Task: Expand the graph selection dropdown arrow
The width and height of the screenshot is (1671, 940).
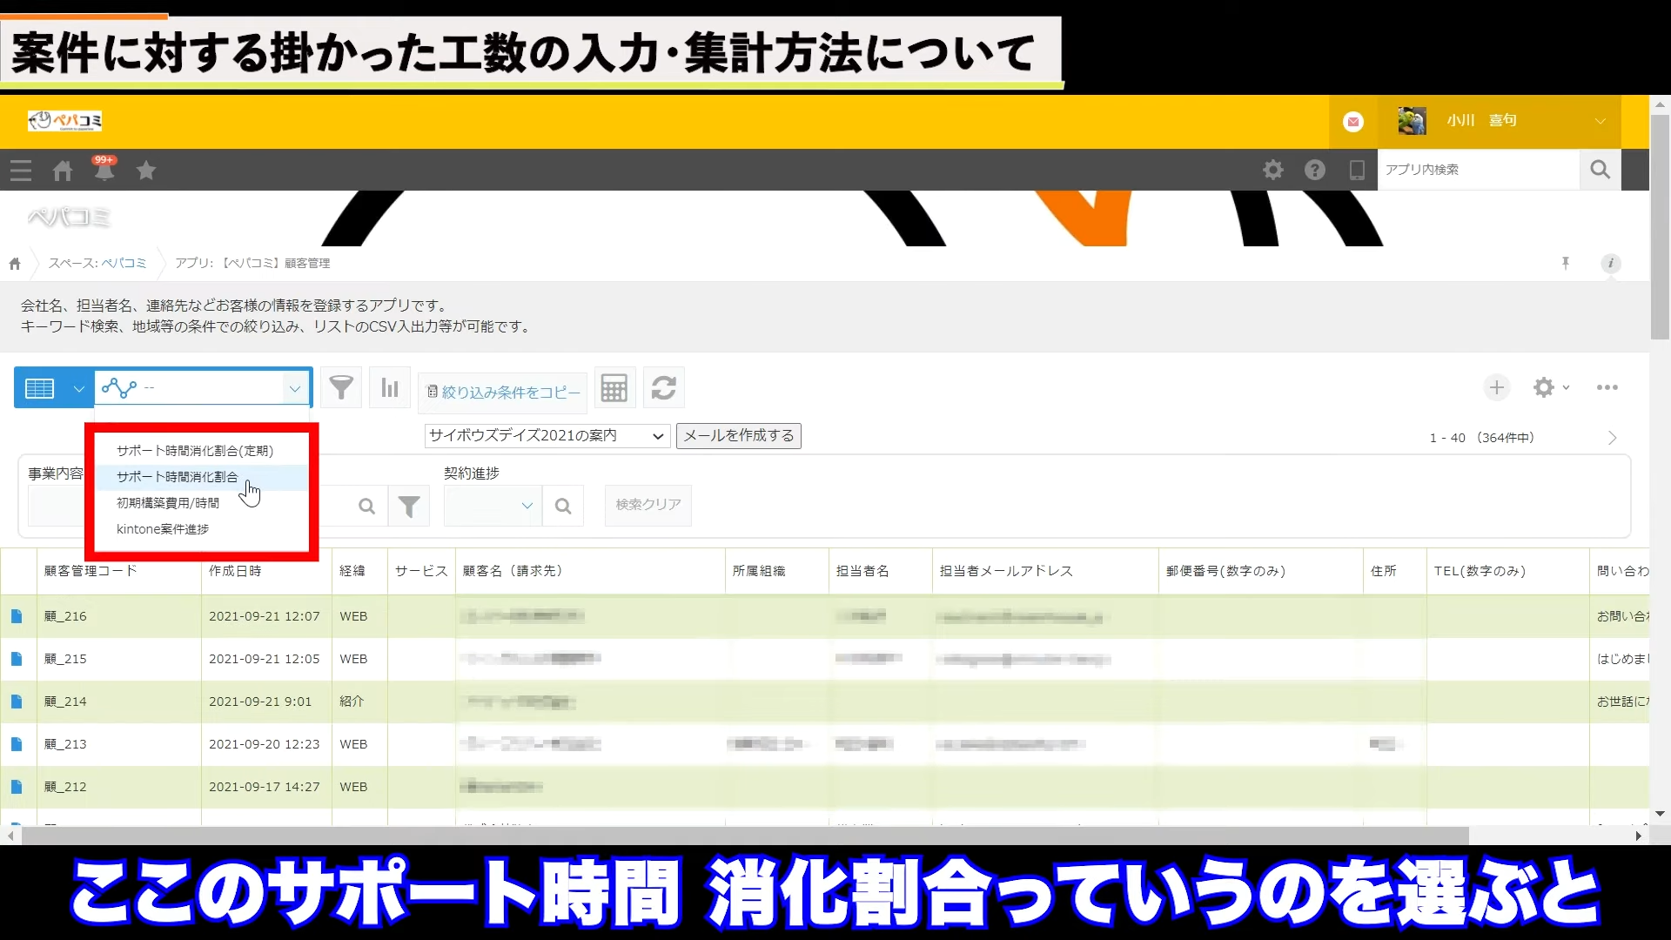Action: pos(294,388)
